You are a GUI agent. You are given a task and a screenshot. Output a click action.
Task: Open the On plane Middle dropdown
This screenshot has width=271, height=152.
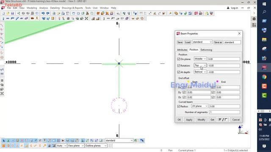[x=200, y=59]
